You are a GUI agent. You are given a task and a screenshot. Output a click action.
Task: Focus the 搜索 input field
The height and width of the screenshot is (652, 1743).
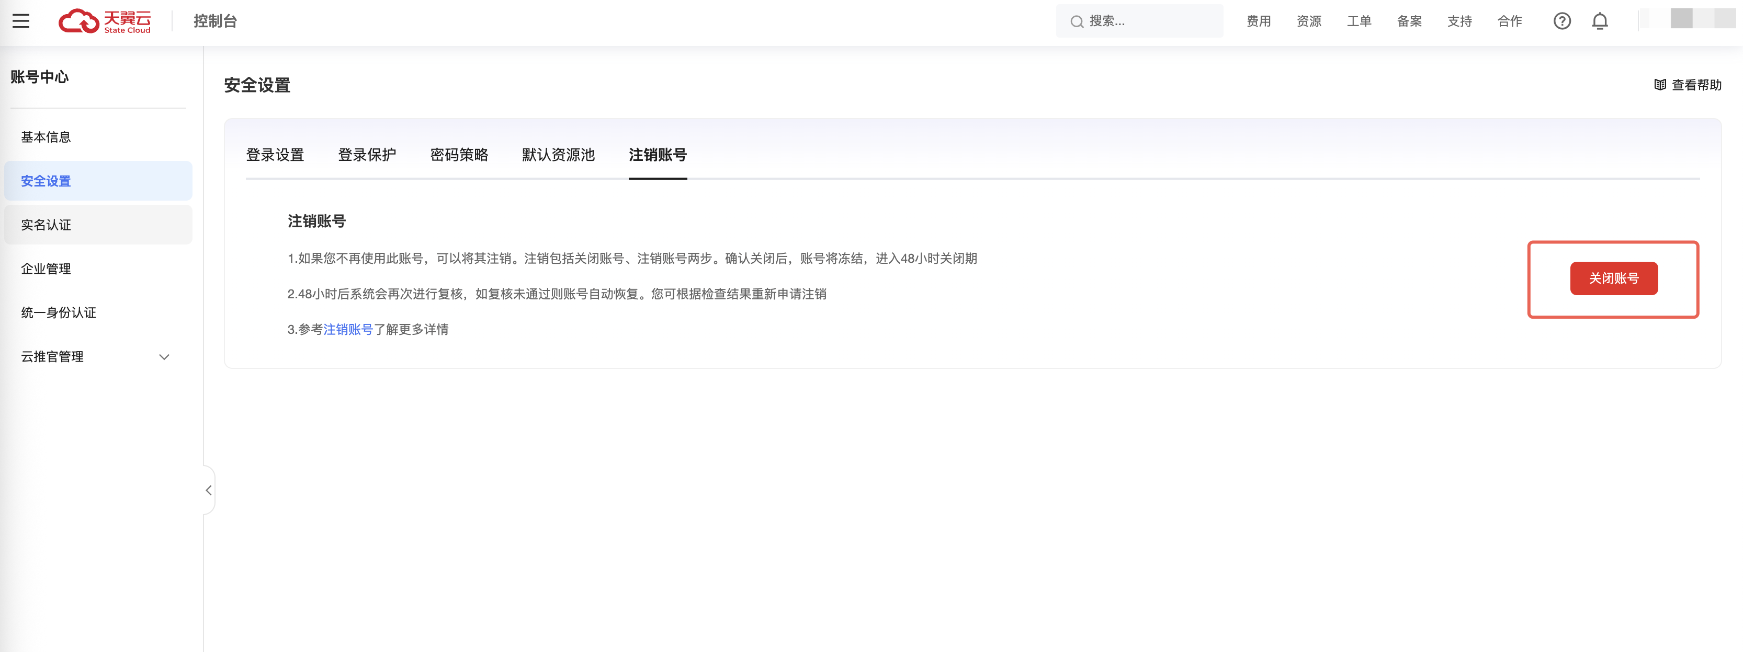point(1150,21)
